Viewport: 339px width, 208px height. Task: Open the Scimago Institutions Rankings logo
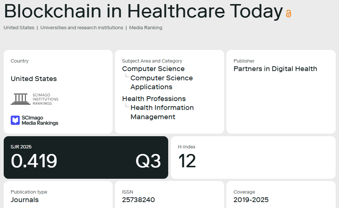point(34,99)
